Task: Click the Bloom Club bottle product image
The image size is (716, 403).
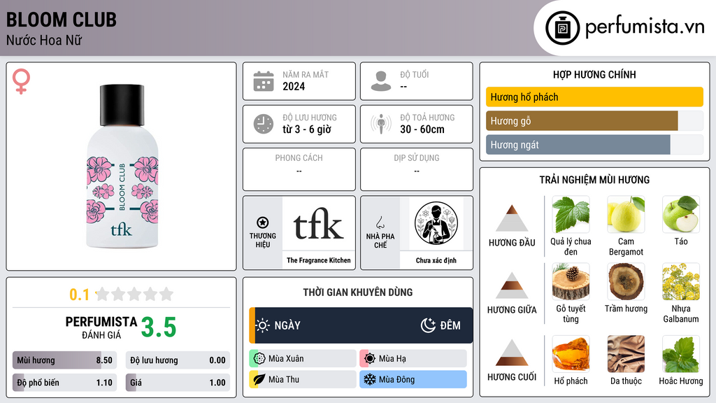Action: point(122,167)
